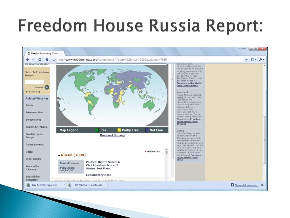The image size is (290, 218).
Task: Open the Debate related website link
Action: pyautogui.click(x=29, y=105)
